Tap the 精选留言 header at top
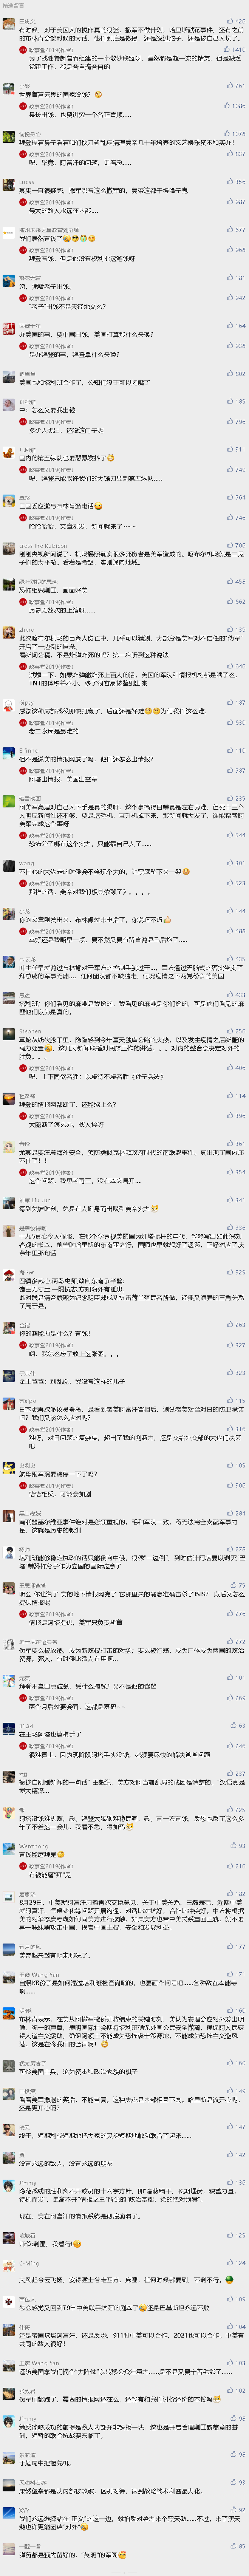 pyautogui.click(x=13, y=5)
